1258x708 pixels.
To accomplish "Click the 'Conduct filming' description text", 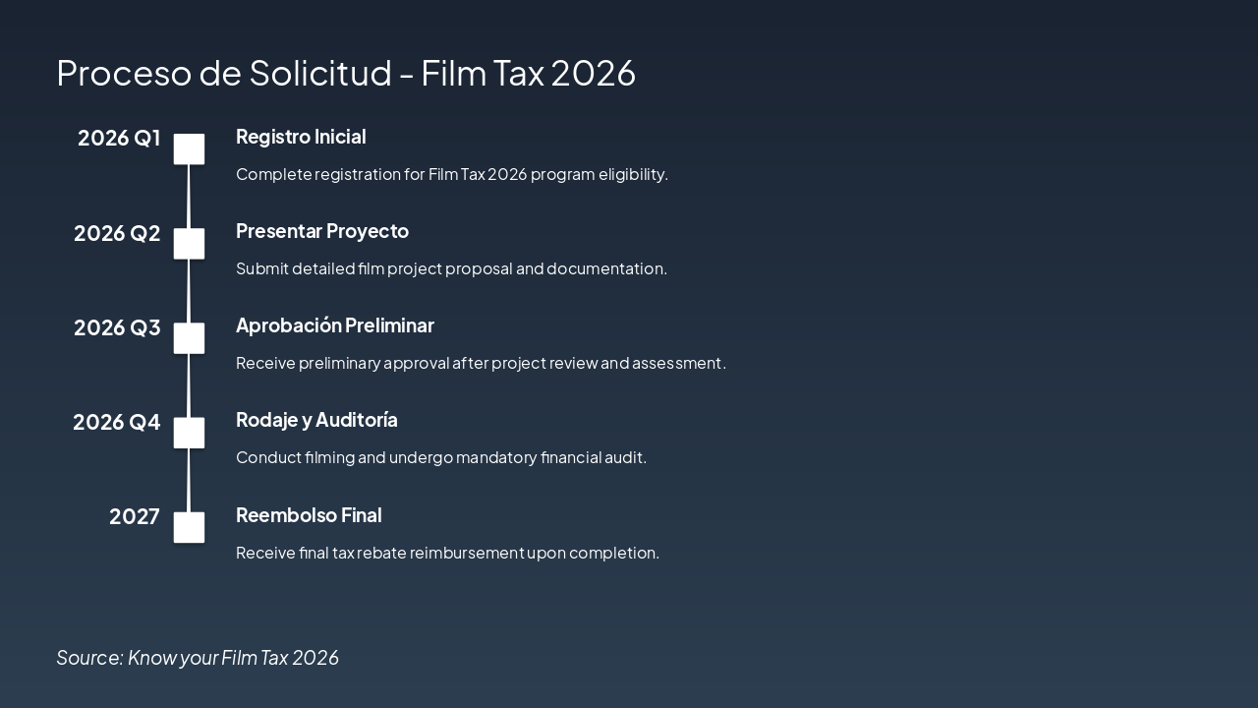I will (441, 457).
